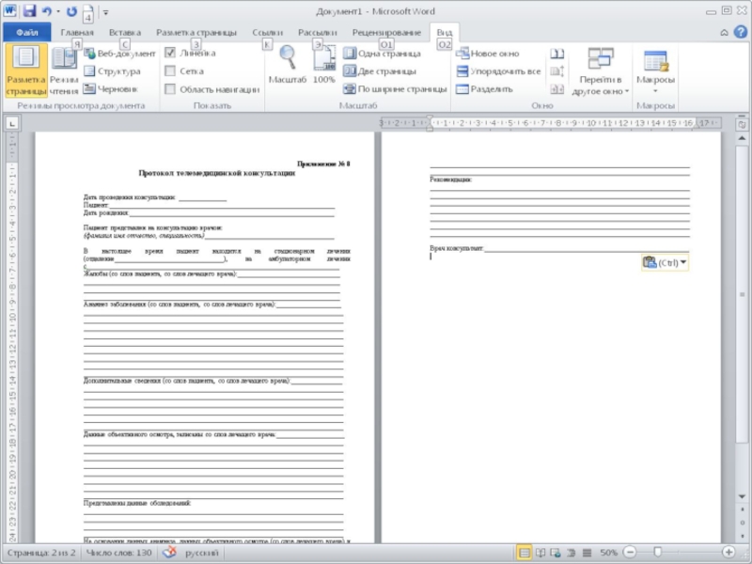Select Web Layout view in status bar
The width and height of the screenshot is (752, 564).
[x=556, y=553]
